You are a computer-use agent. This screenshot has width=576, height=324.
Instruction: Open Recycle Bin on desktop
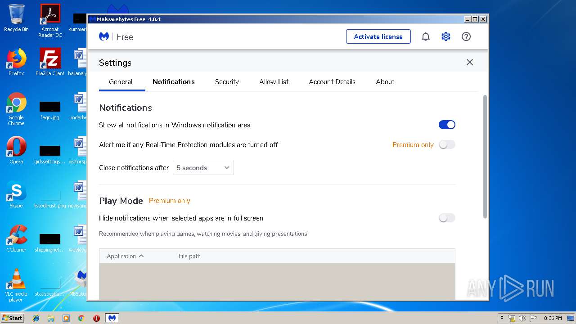[16, 18]
